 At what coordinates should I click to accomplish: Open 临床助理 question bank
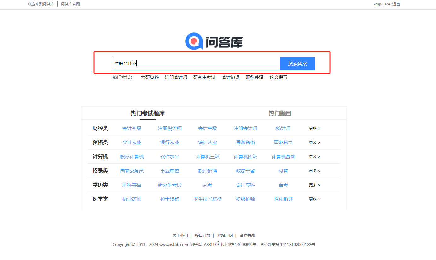coord(283,199)
